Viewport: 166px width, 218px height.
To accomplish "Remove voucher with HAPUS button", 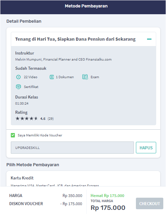I will (146, 148).
